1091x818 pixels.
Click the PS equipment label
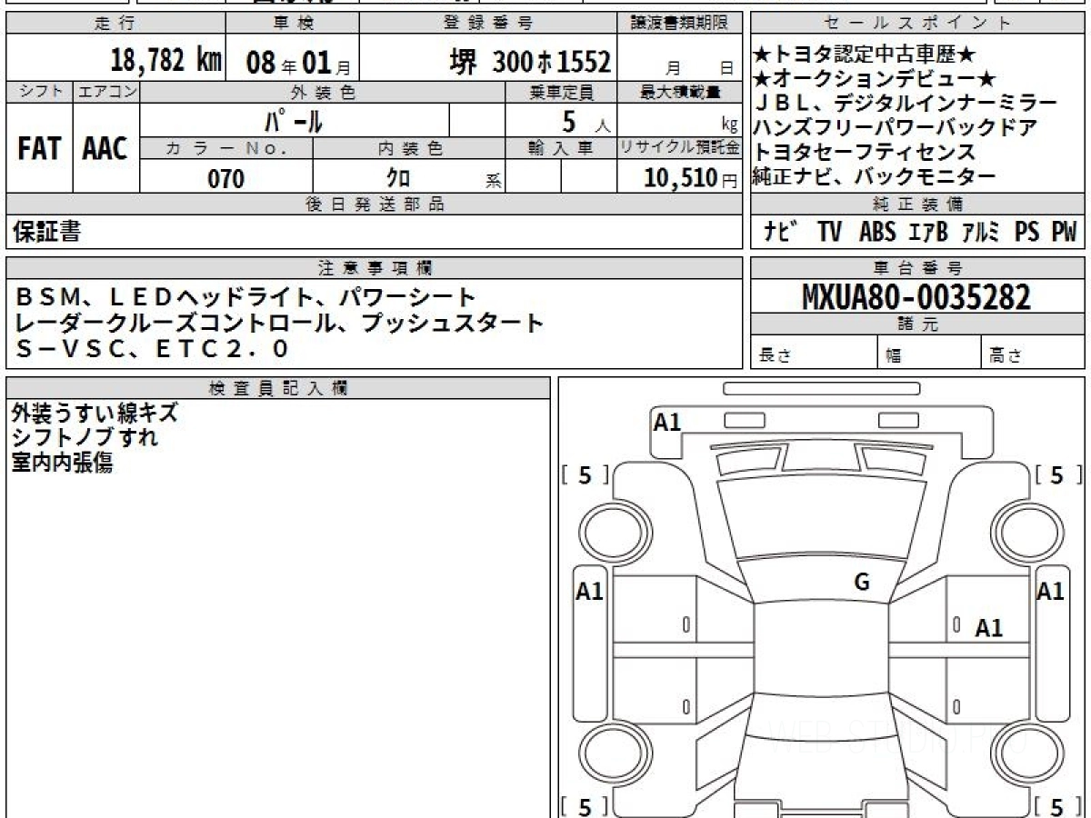point(1027,232)
